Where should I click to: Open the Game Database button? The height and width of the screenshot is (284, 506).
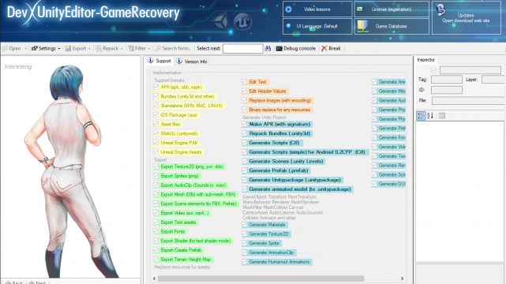[392, 26]
